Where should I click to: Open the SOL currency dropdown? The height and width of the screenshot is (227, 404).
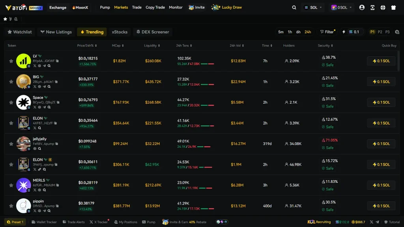pyautogui.click(x=313, y=7)
